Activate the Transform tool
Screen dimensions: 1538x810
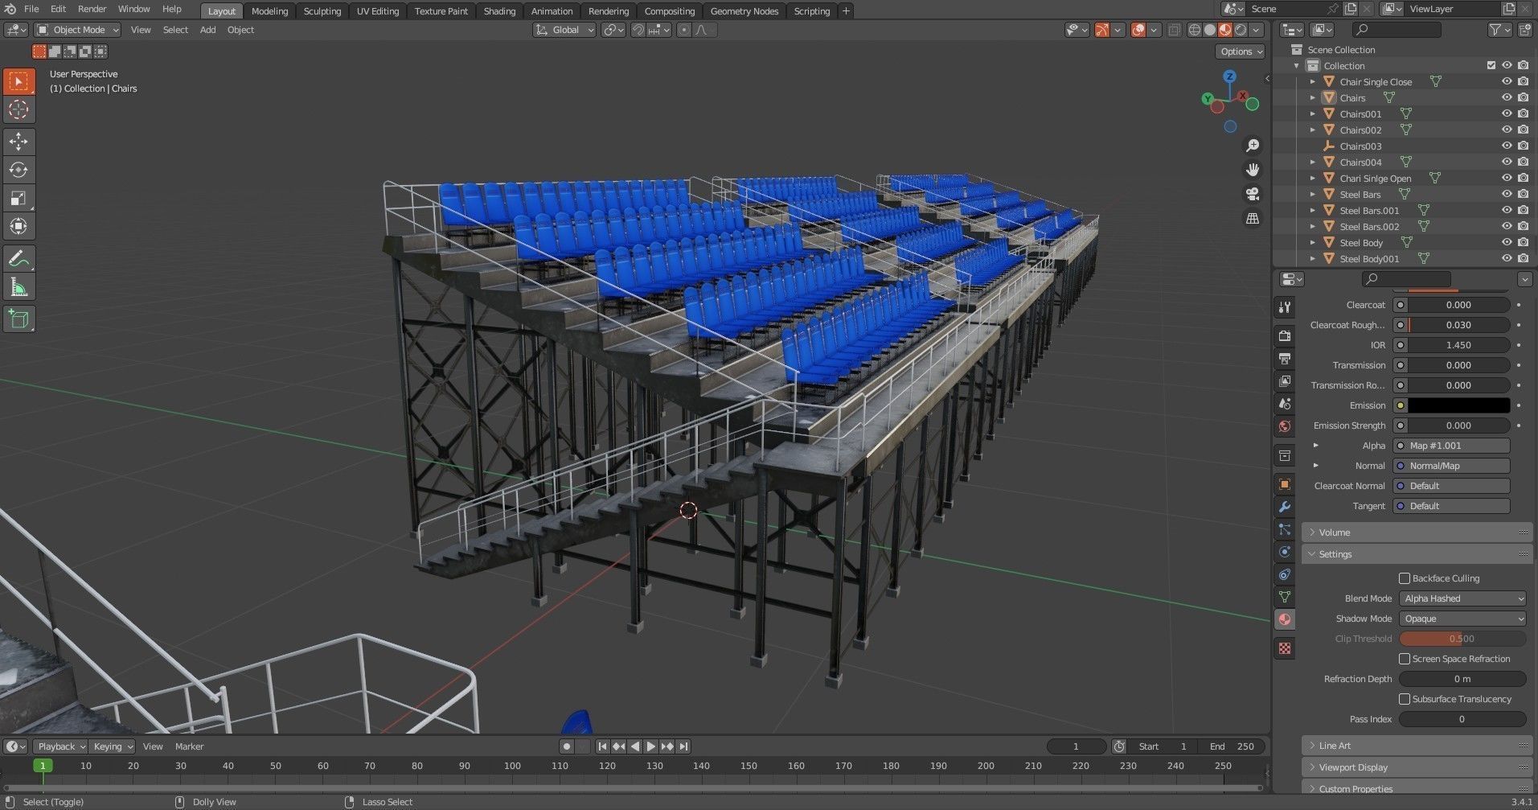click(x=18, y=226)
